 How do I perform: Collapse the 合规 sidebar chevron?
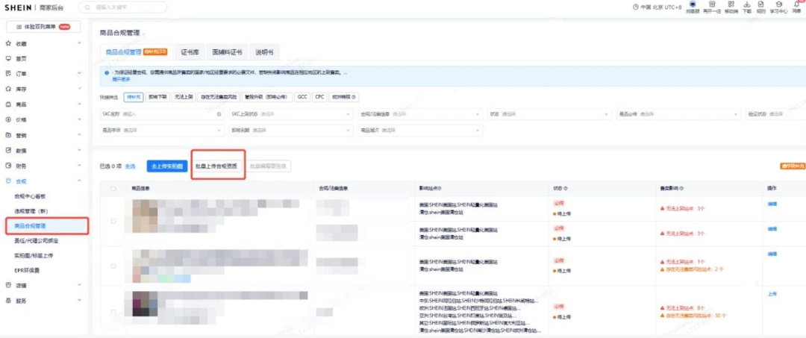pos(79,181)
